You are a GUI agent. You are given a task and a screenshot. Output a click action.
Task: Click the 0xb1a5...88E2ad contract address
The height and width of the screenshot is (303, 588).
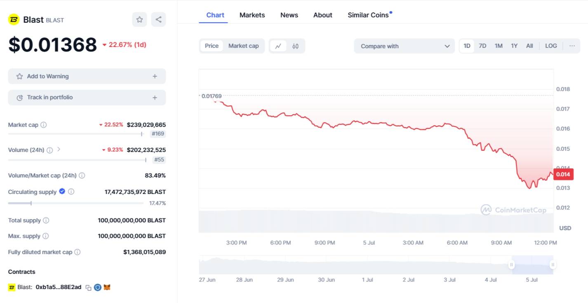click(59, 287)
